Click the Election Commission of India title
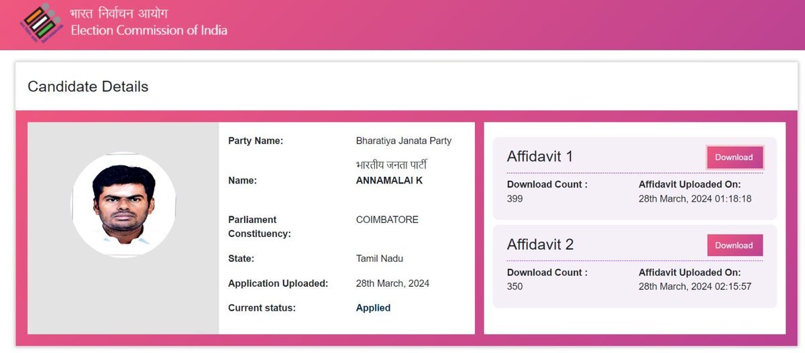805x353 pixels. [x=149, y=30]
